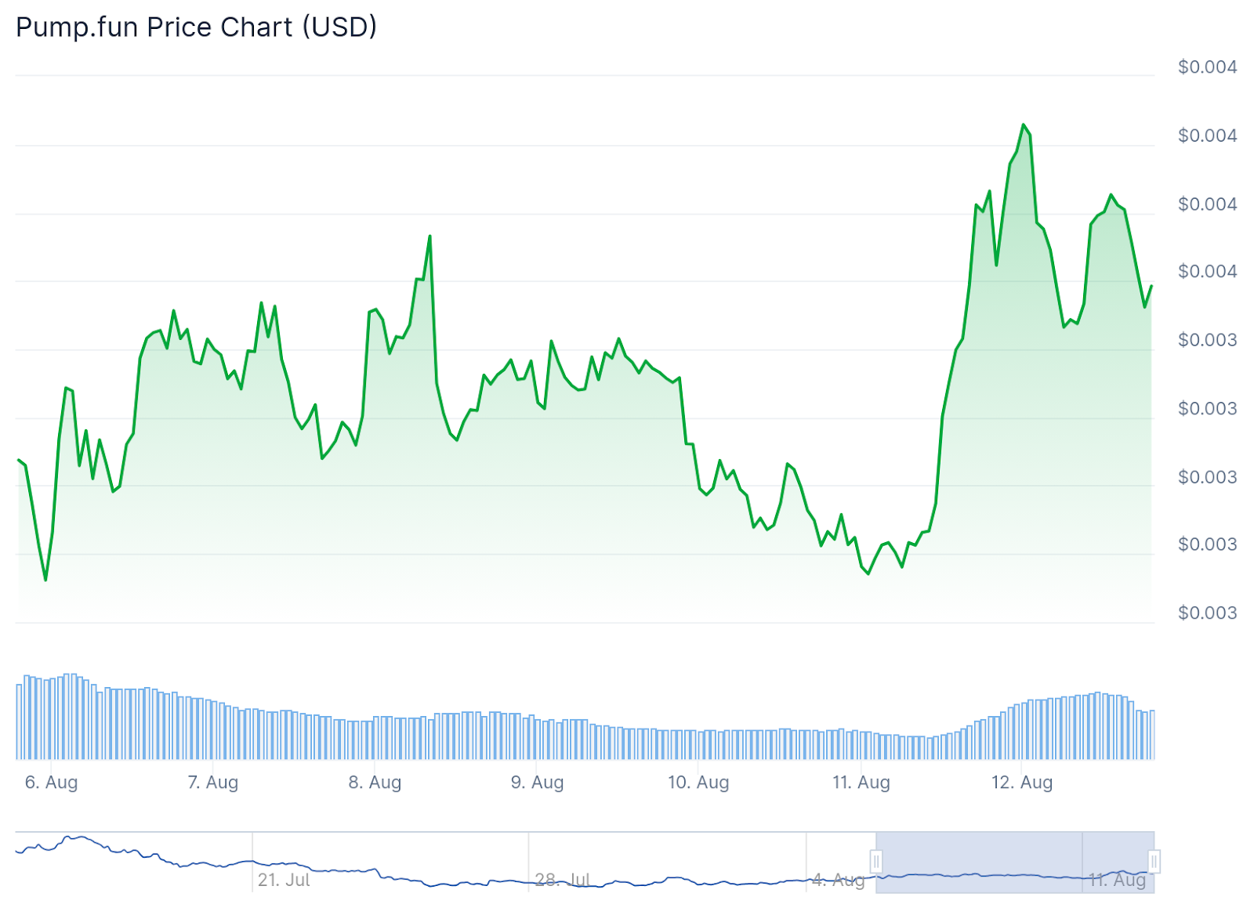Click the Pump.fun Price Chart (USD) title
Screen dimensions: 1254x915
point(196,27)
